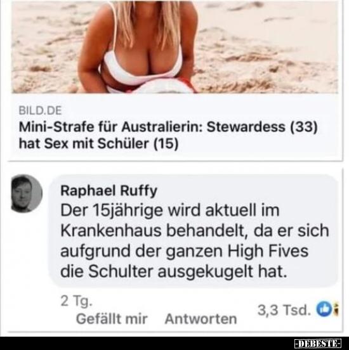Open the Mini-Strafe für Australierin headline
349x350 pixels.
(x=168, y=135)
